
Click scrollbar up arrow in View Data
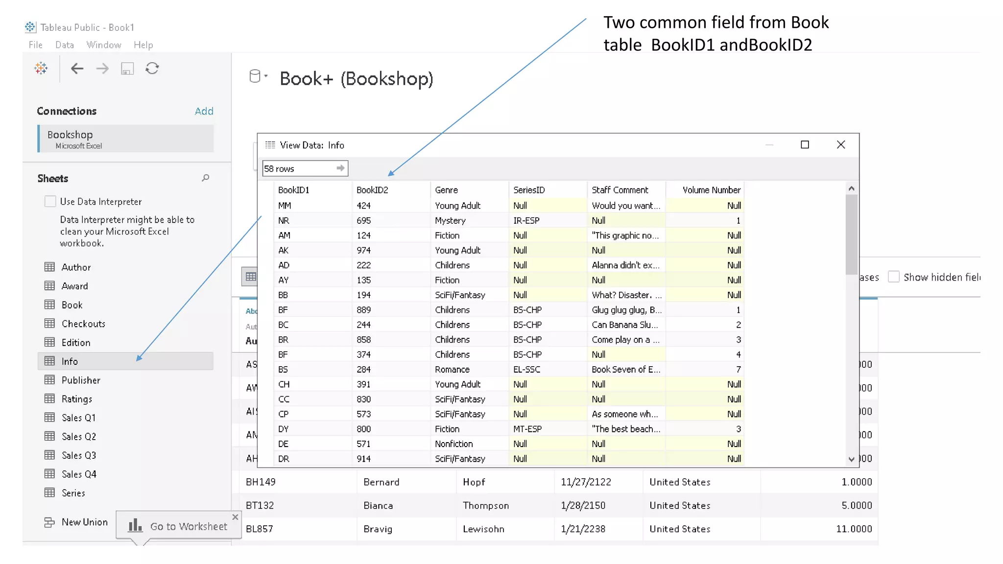click(x=851, y=188)
